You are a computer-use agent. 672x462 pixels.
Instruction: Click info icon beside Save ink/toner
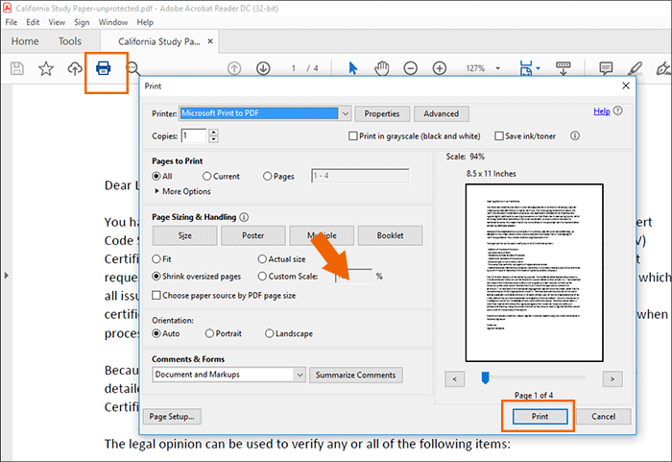575,135
